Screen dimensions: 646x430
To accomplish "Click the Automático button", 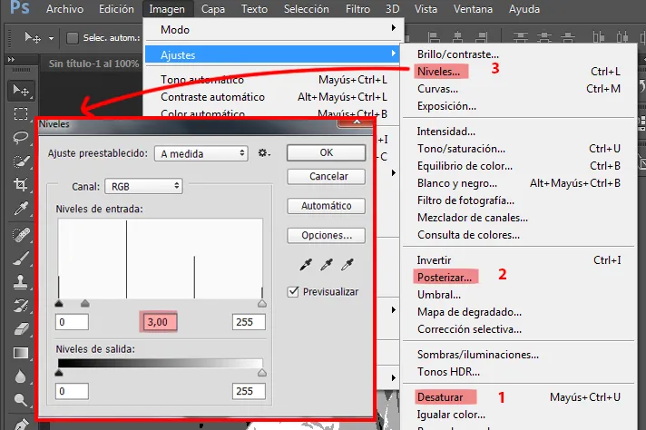I will [x=326, y=206].
